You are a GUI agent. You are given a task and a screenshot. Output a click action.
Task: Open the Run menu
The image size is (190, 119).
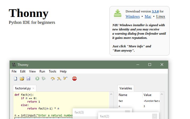coord(42,71)
